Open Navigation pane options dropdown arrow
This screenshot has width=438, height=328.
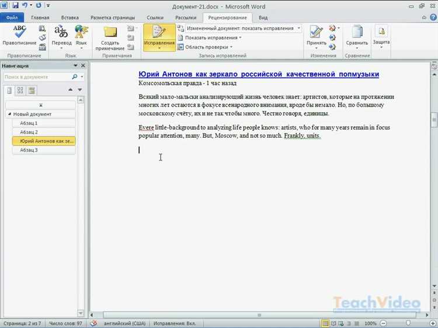pyautogui.click(x=75, y=65)
